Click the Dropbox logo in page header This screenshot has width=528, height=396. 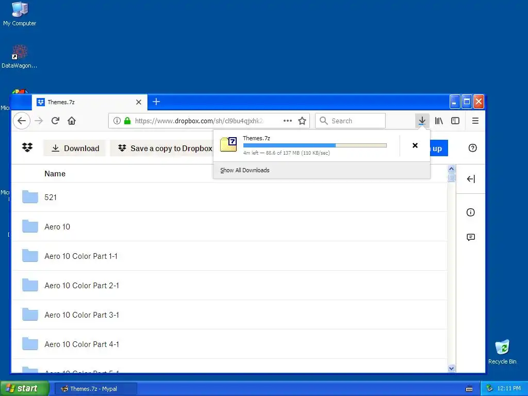[x=27, y=147]
